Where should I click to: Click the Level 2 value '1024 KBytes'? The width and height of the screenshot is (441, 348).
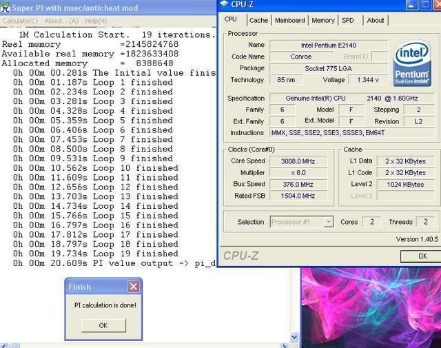406,184
